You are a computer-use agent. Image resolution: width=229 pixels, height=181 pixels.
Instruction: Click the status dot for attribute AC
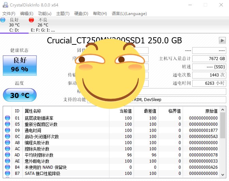7,149
